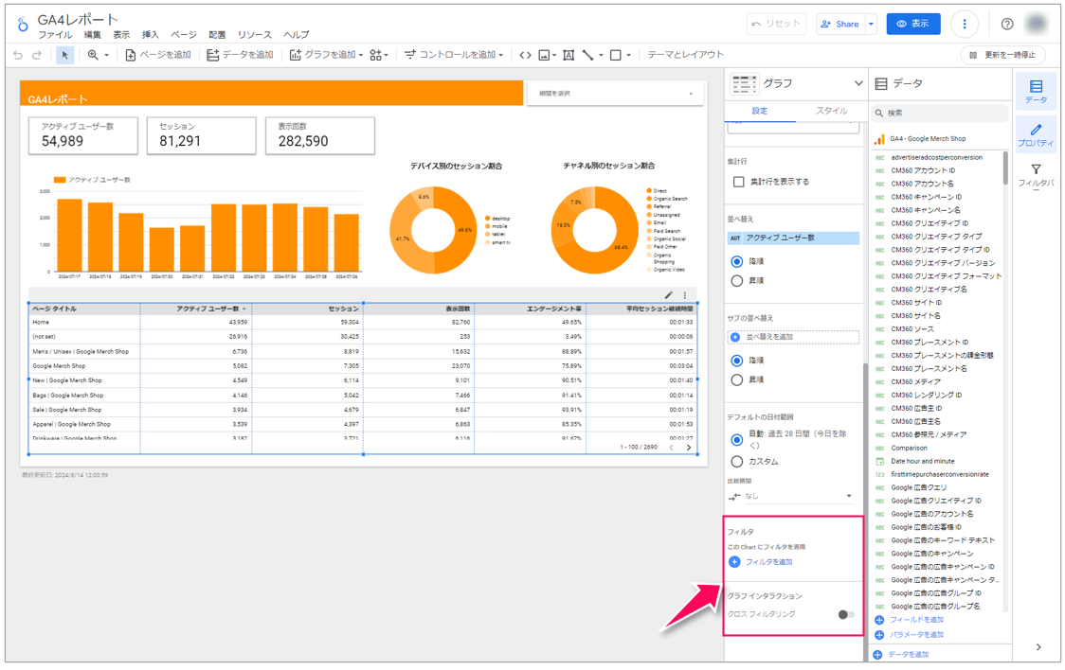
Task: Click the Looker Studio logo
Action: click(23, 25)
